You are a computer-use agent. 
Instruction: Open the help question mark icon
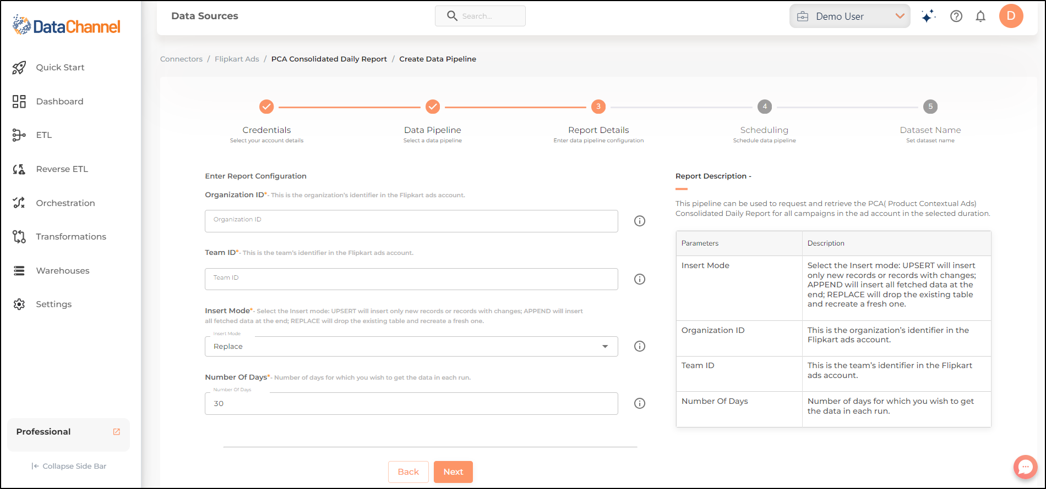(956, 16)
